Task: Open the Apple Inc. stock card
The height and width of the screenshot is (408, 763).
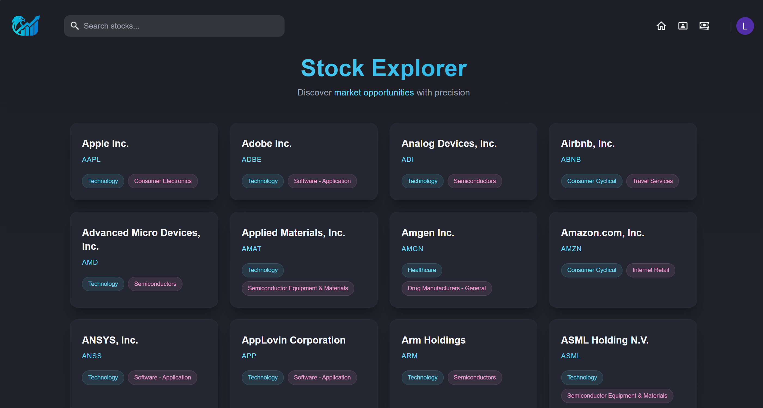Action: click(x=144, y=162)
